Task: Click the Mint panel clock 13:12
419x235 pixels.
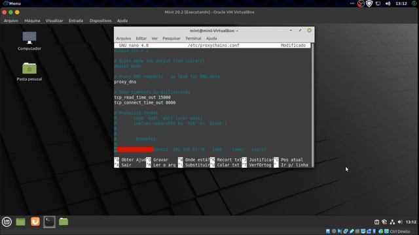Action: pyautogui.click(x=411, y=222)
